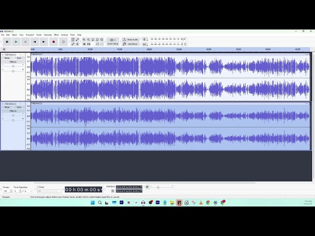Click the Silence audio selection icon
Viewport: 315px width, 236px height.
89,44
